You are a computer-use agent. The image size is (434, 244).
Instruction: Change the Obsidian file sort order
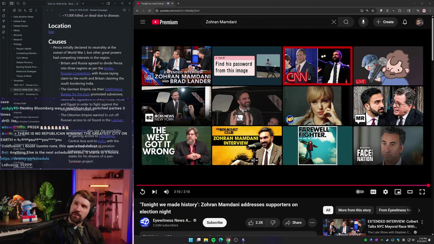[25, 10]
